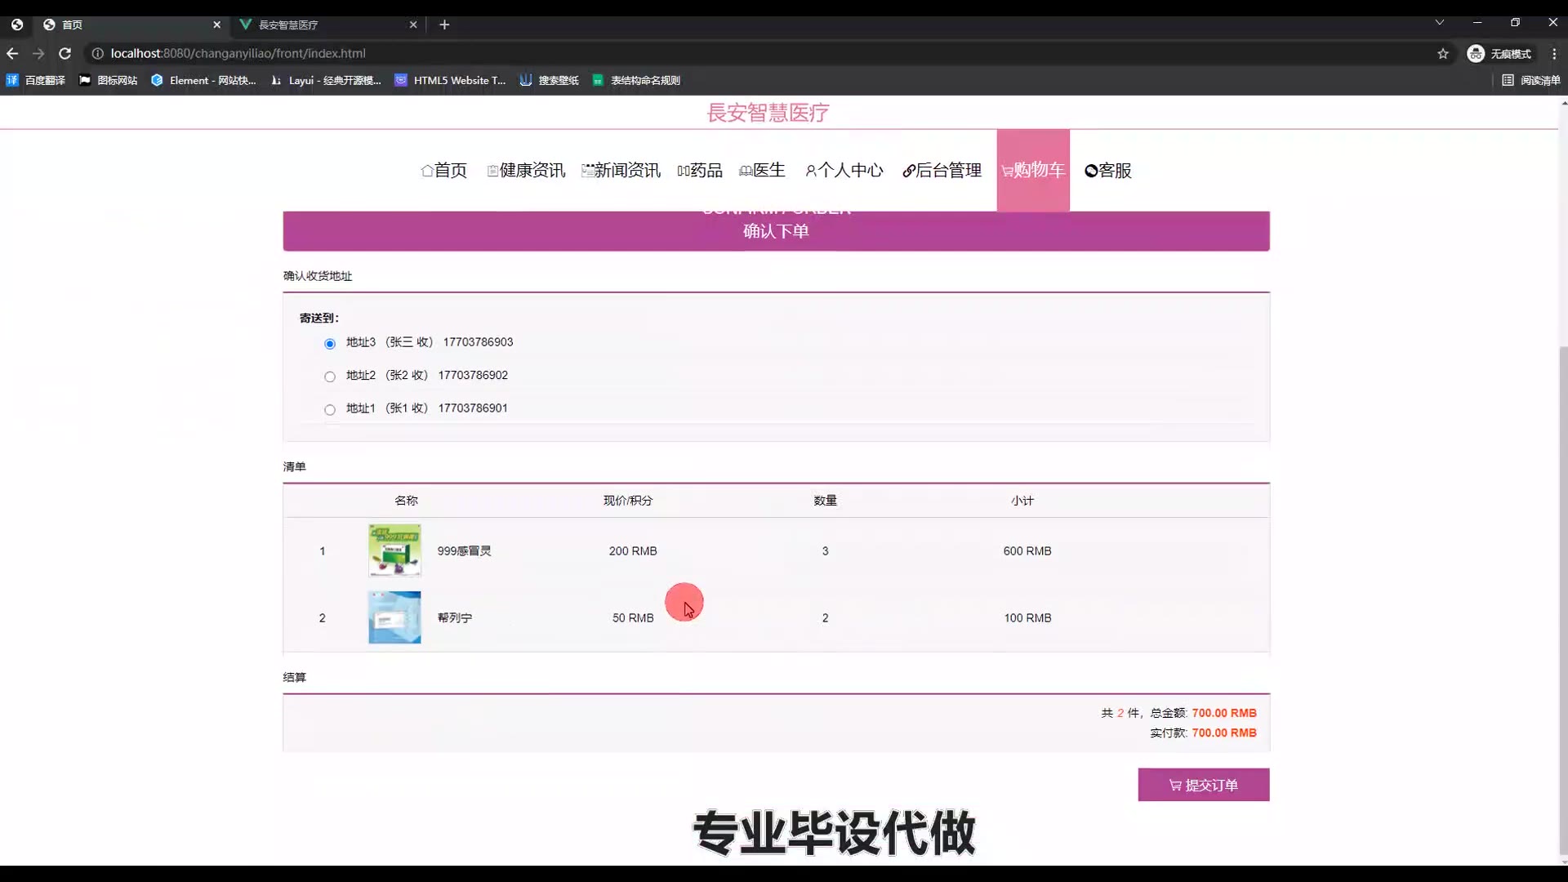
Task: Expand the tab search chevron
Action: [1440, 23]
